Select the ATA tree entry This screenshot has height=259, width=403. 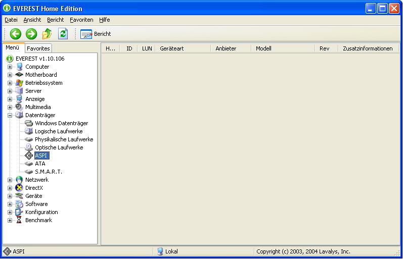[40, 164]
